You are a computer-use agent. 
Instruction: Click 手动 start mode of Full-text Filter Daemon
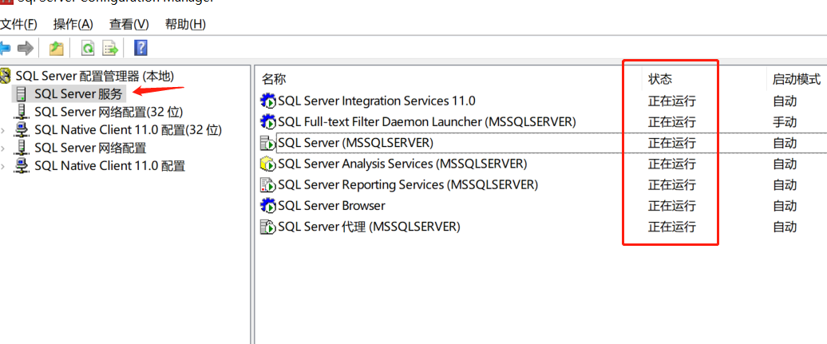coord(785,122)
